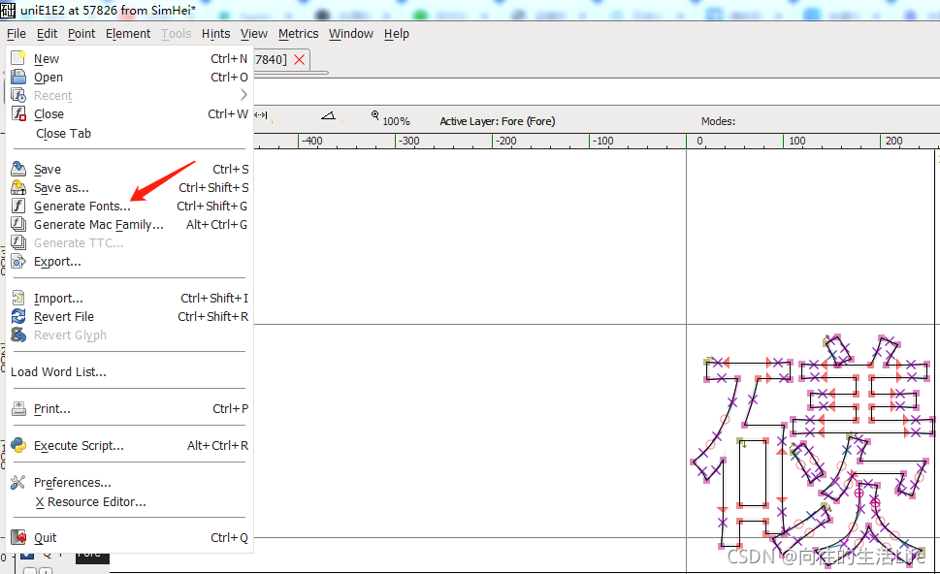Click the Generate Fonts icon
The width and height of the screenshot is (940, 574).
pyautogui.click(x=18, y=206)
